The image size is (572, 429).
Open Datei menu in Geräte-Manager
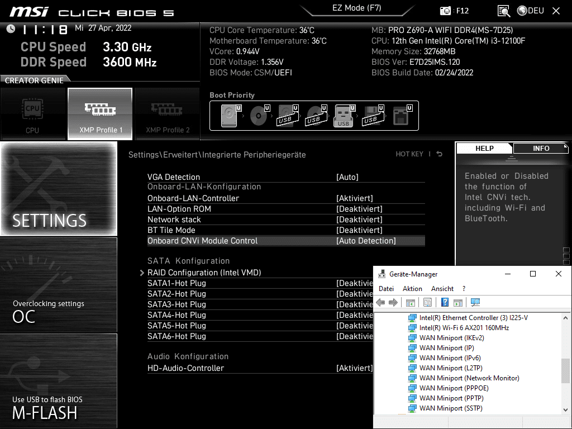pos(386,289)
